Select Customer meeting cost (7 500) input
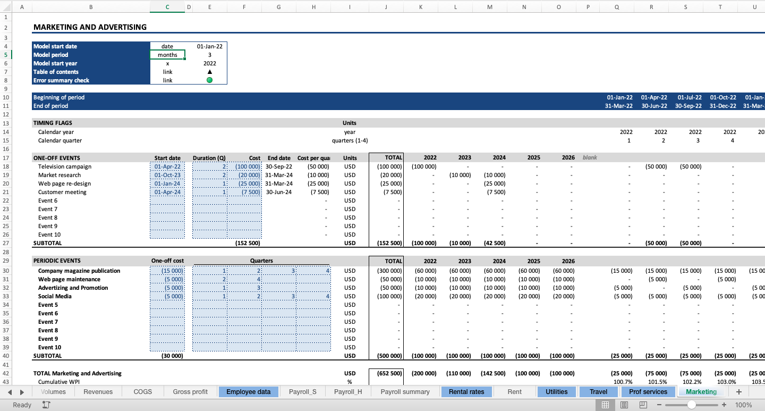This screenshot has width=765, height=411. point(244,192)
